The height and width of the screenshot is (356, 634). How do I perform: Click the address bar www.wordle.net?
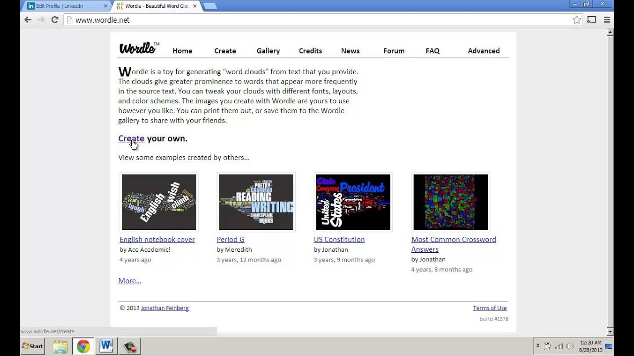coord(317,20)
